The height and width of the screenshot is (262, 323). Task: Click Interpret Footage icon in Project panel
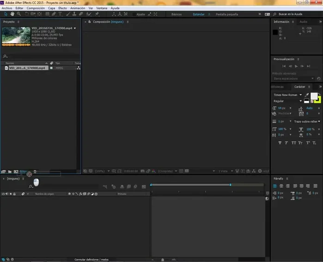coord(4,172)
